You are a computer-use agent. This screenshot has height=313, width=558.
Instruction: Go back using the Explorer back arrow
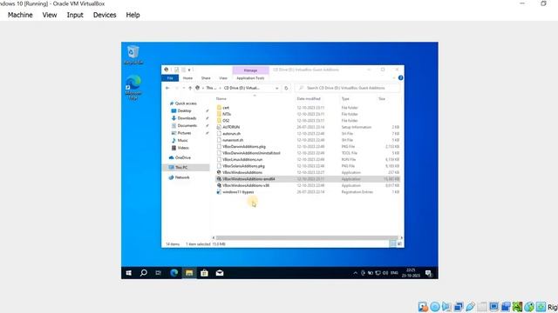[167, 88]
